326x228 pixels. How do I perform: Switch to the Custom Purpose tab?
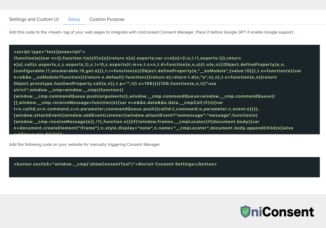(x=107, y=19)
